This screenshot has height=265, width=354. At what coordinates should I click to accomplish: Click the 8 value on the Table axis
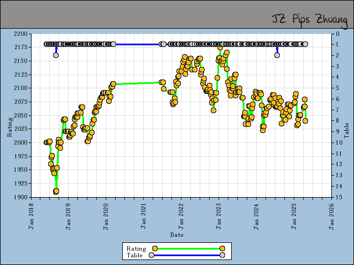337,120
